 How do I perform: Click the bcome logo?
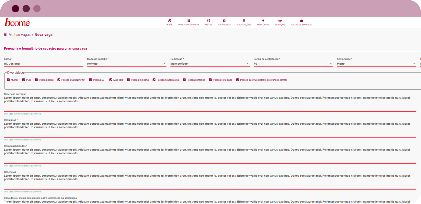[17, 23]
